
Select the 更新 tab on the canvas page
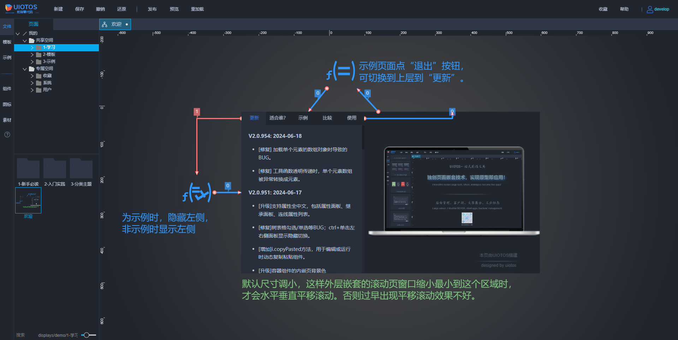click(254, 118)
